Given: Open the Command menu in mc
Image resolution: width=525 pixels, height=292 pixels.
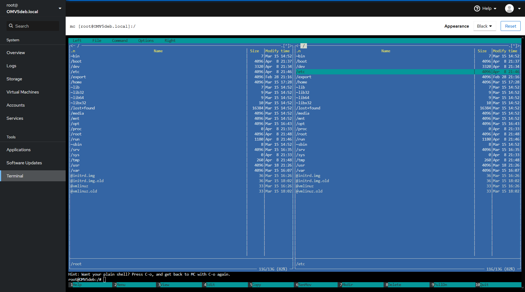Looking at the screenshot, I should pos(120,40).
